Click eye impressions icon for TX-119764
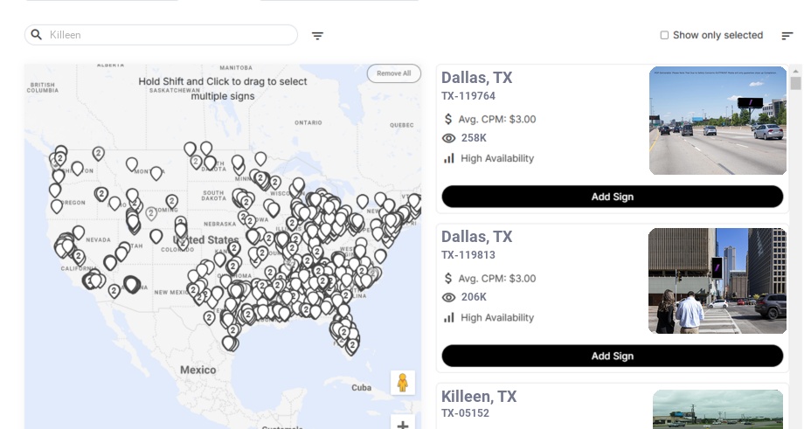 click(x=449, y=138)
